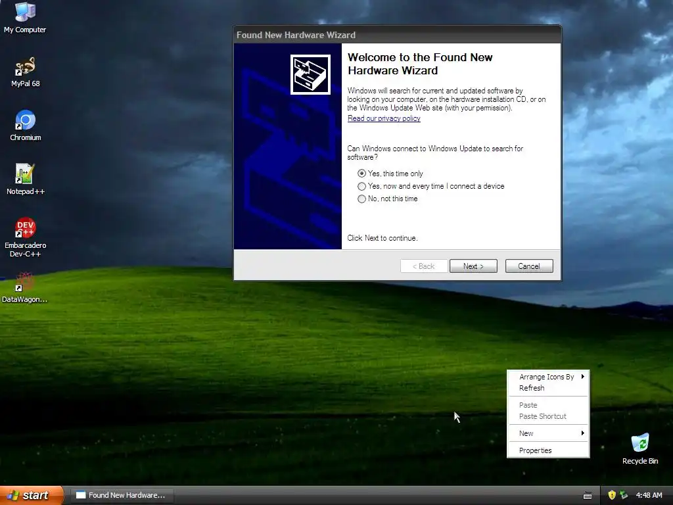This screenshot has width=673, height=505.
Task: Open Properties from the context menu
Action: click(x=548, y=450)
